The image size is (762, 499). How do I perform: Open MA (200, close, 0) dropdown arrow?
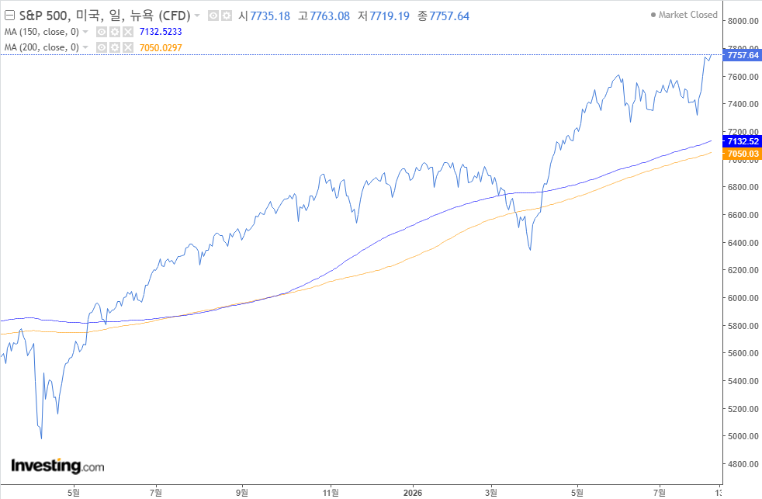coord(85,47)
